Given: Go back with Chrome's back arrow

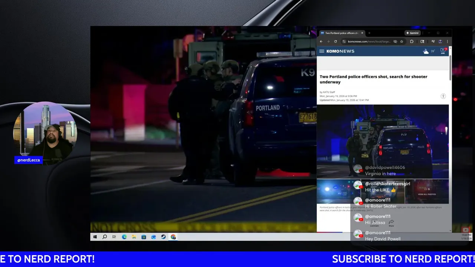Looking at the screenshot, I should 321,42.
